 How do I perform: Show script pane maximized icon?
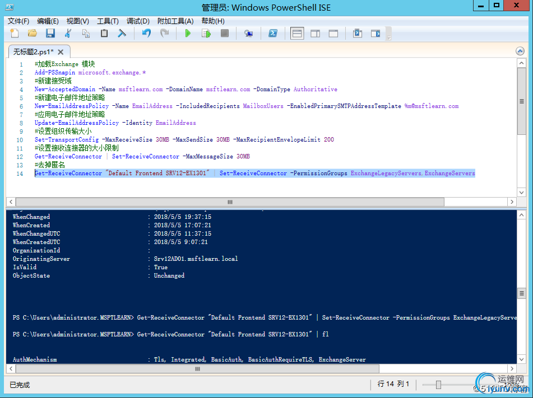click(x=333, y=33)
